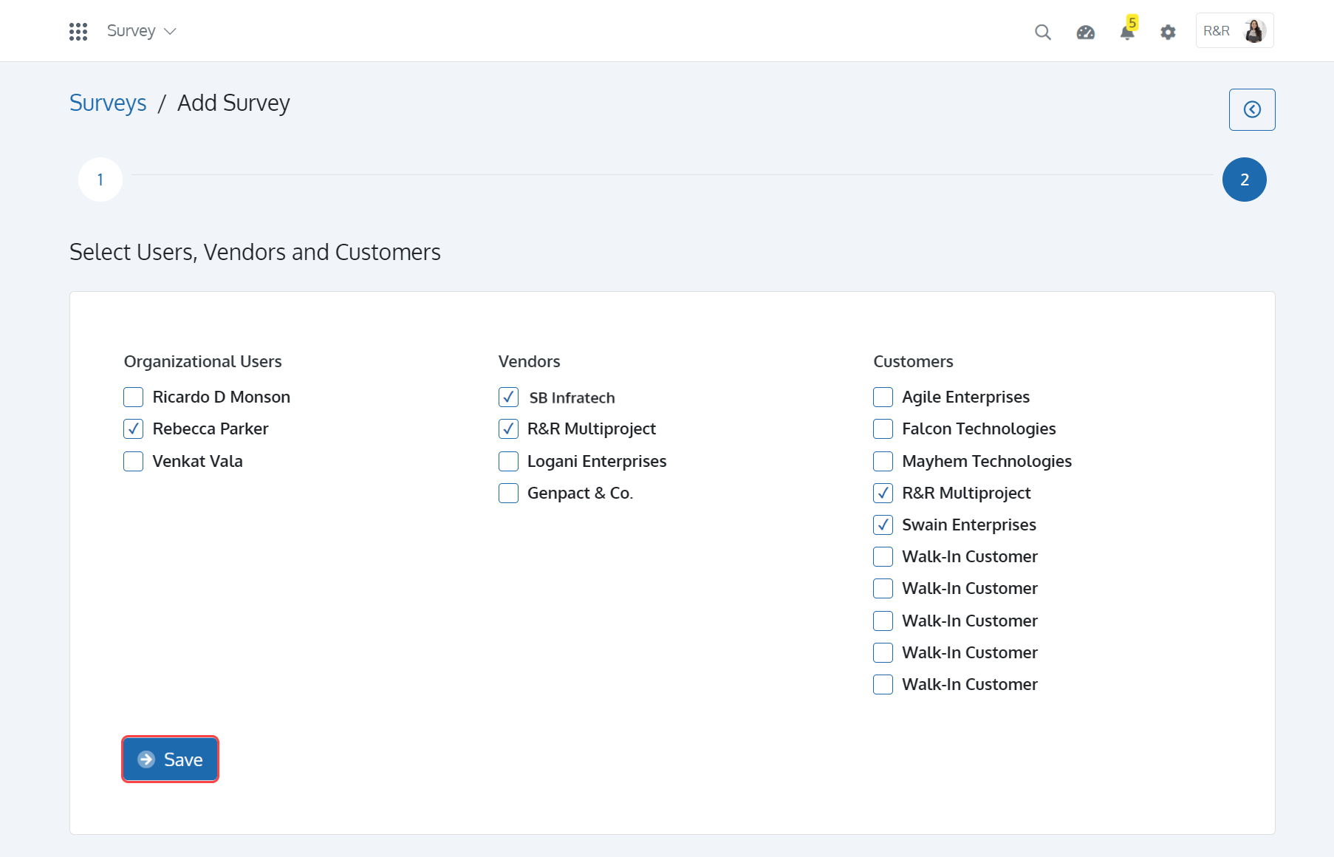Uncheck the Rebecca Parker checkbox
The image size is (1334, 857).
[x=133, y=428]
